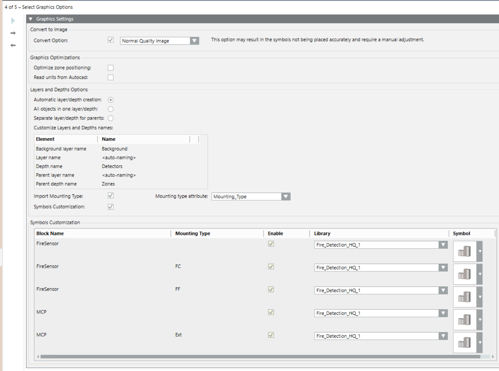Select Automatic layer/depth creation radio button

(x=111, y=100)
